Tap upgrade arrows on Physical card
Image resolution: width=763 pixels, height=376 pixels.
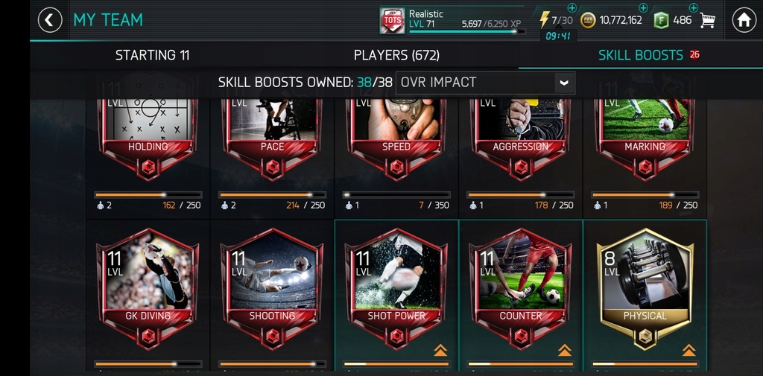(688, 349)
